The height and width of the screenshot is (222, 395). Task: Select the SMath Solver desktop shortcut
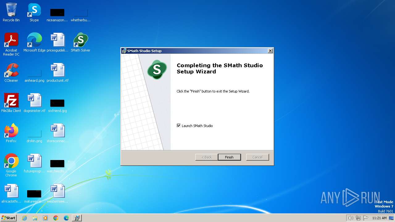click(81, 43)
